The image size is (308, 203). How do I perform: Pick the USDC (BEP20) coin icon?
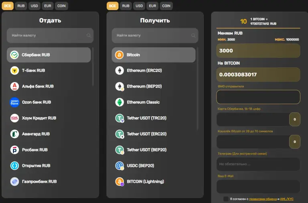[120, 166]
